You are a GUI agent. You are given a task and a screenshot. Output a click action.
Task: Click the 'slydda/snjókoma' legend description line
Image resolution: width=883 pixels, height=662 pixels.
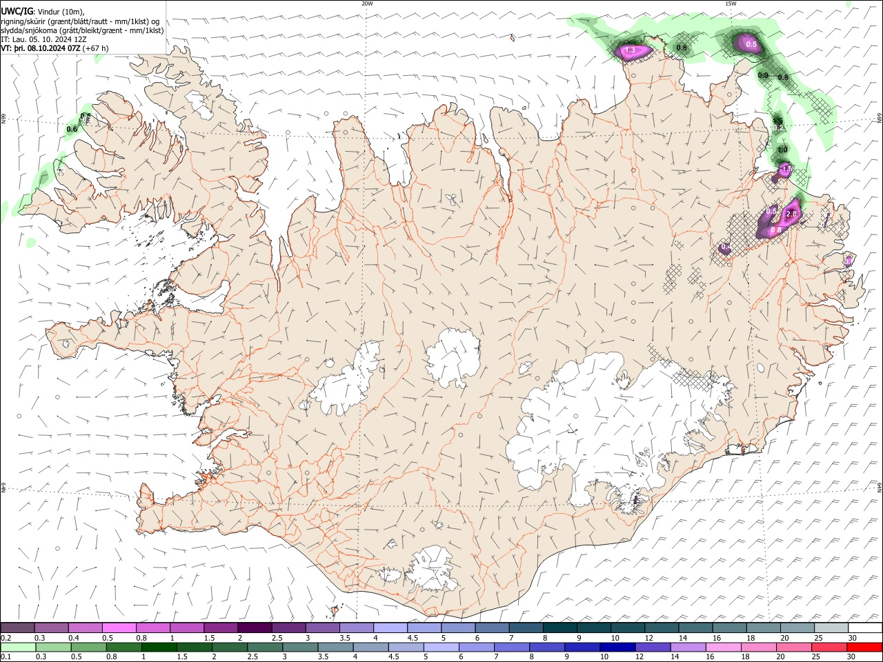[x=82, y=30]
